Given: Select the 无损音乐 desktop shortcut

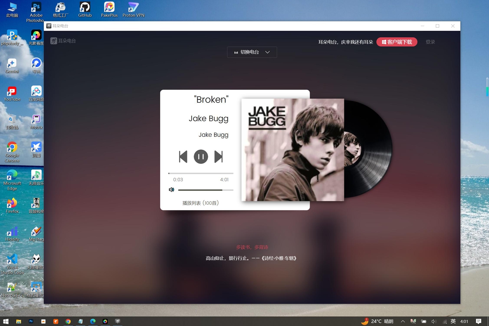Looking at the screenshot, I should 36,178.
